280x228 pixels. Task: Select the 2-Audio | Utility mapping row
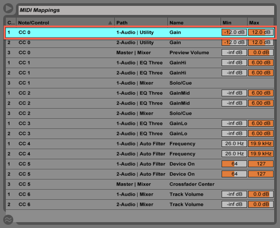(140, 43)
